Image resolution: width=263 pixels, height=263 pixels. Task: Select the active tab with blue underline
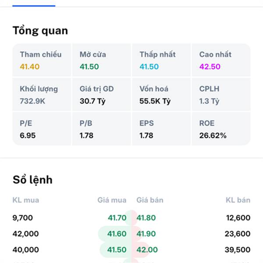(x=34, y=4)
